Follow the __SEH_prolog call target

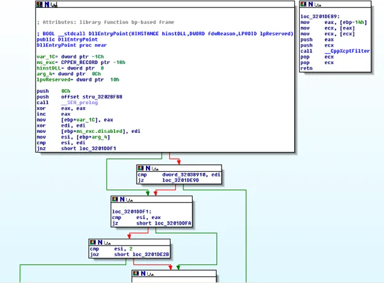[79, 103]
